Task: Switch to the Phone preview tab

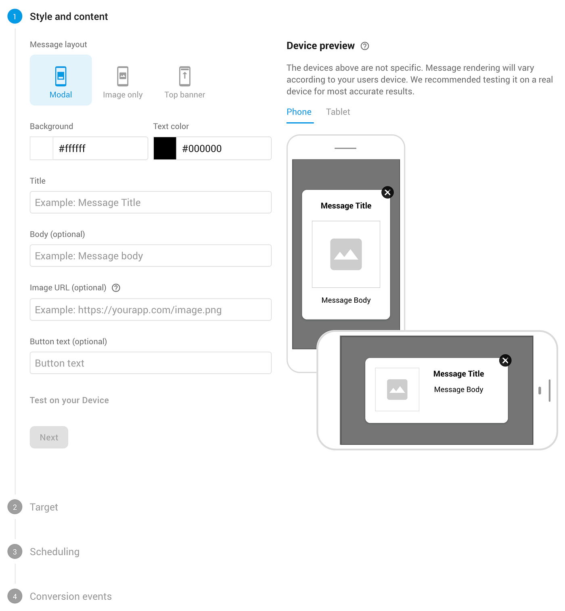Action: click(x=299, y=112)
